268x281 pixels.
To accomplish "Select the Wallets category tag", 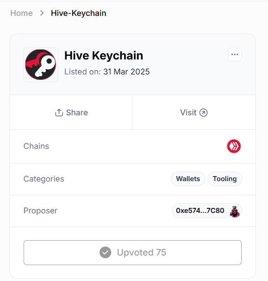I will click(x=188, y=179).
